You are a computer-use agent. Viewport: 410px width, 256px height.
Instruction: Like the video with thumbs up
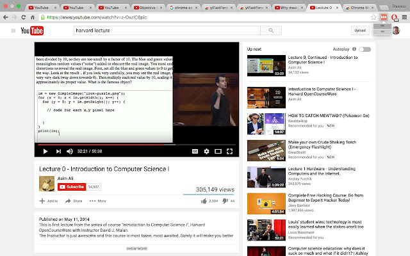tap(204, 201)
